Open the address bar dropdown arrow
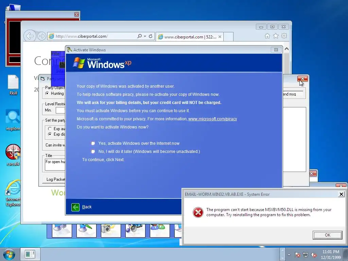Viewport: 348px width, 261px height. coord(145,36)
